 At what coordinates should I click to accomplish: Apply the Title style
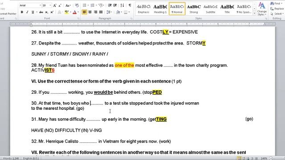[x=227, y=9]
